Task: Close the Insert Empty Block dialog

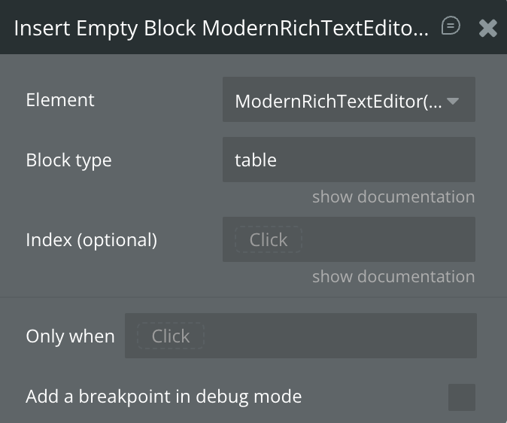Action: [x=488, y=28]
